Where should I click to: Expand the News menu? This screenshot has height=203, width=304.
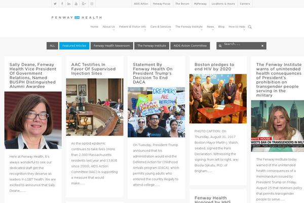210,26
